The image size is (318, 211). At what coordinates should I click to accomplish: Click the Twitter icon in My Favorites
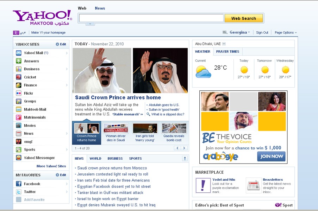[19, 192]
